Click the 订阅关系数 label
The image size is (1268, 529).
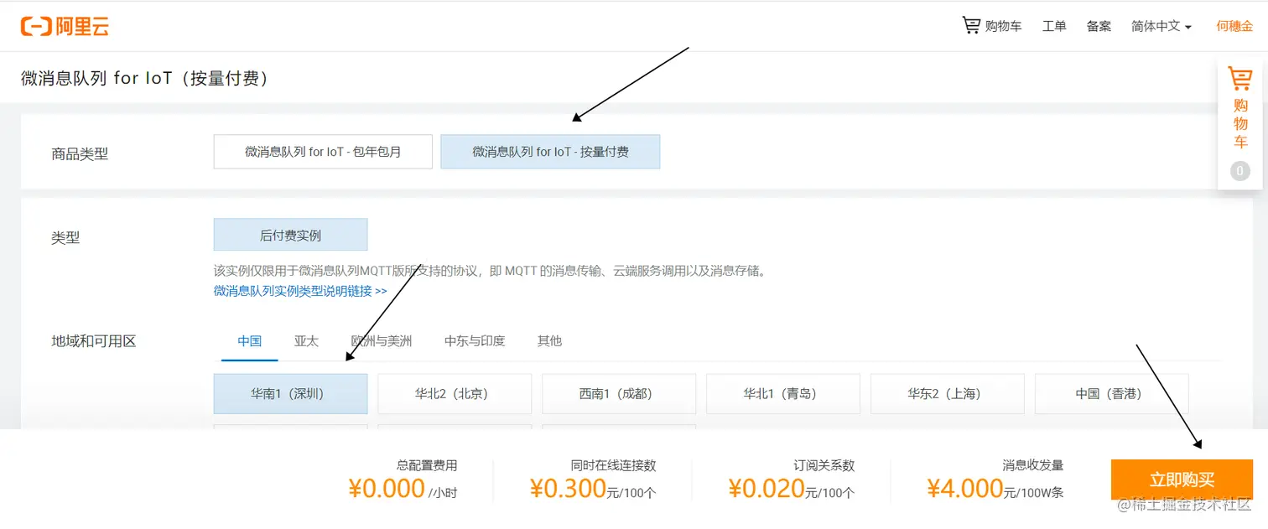(824, 465)
